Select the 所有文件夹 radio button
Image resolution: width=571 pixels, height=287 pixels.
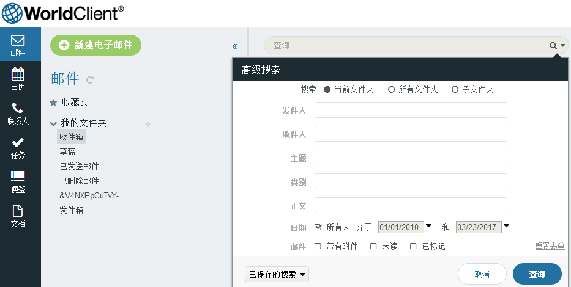[391, 89]
